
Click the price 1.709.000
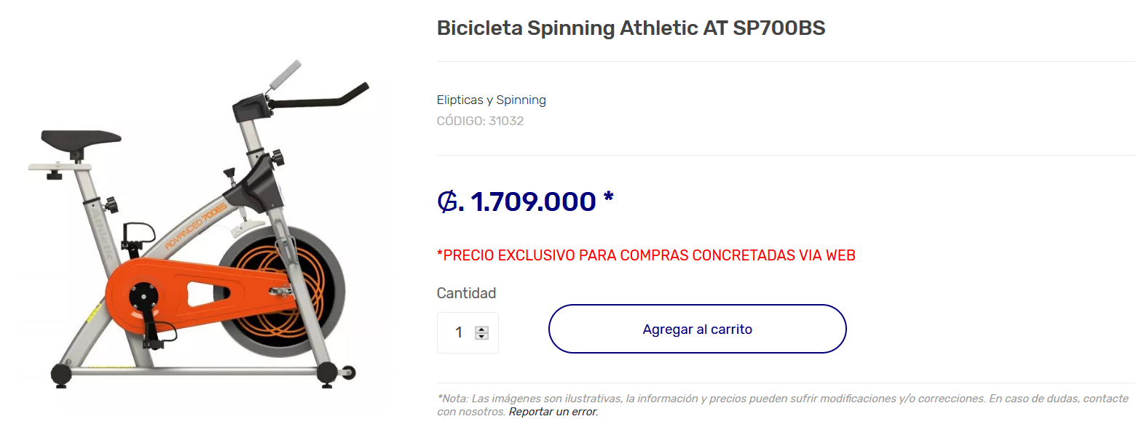tap(533, 201)
